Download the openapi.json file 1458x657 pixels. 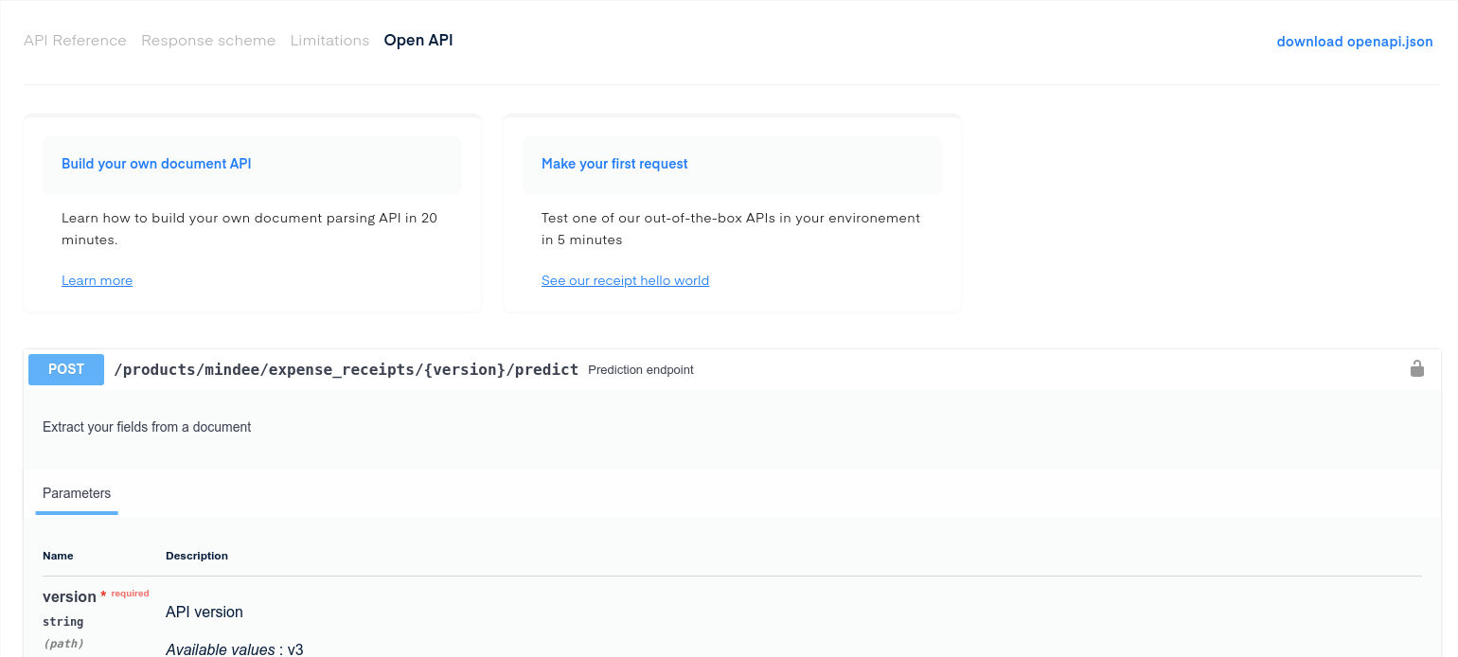tap(1354, 42)
